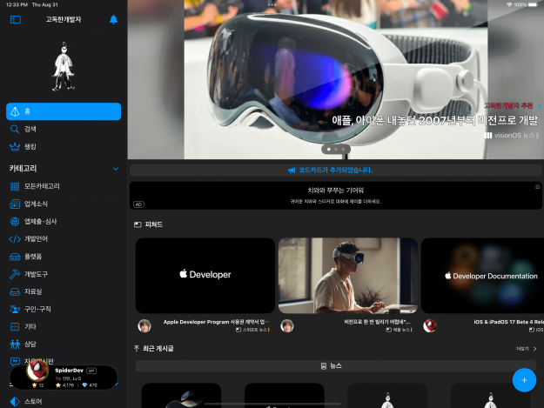544x408 pixels.
Task: Open the Apple Developer featured card
Action: pos(205,275)
